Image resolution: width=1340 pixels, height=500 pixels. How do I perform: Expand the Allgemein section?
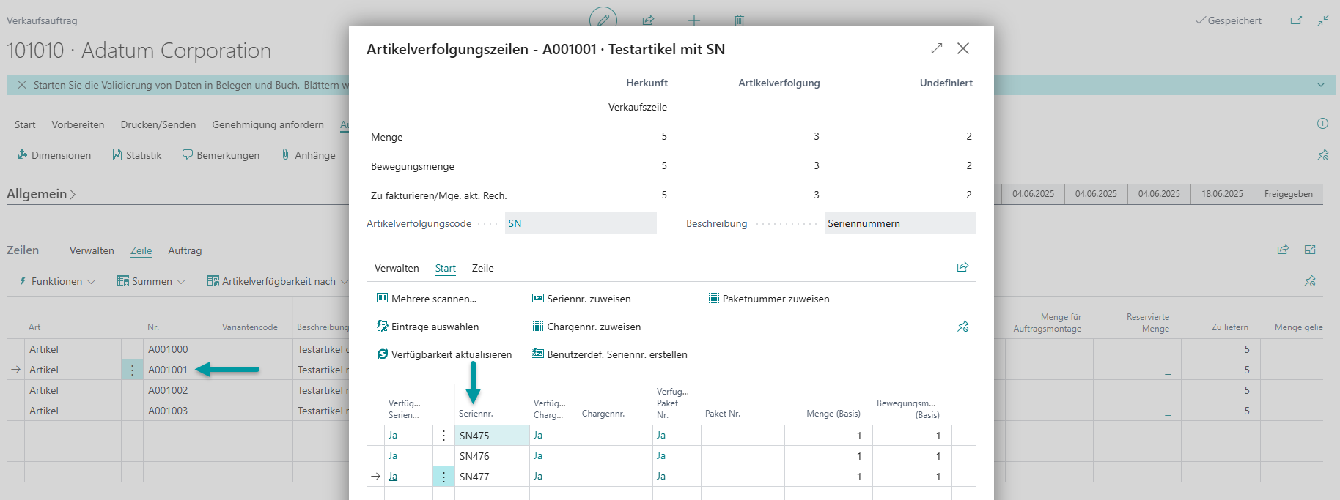(41, 194)
